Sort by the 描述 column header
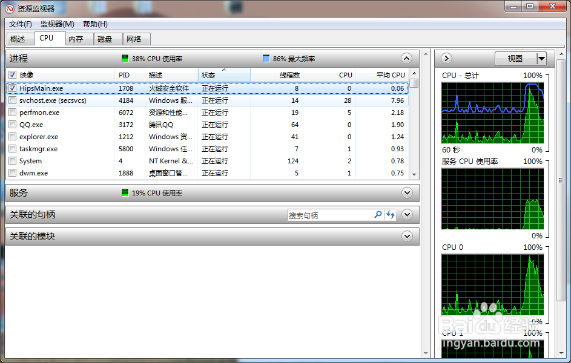 point(172,75)
